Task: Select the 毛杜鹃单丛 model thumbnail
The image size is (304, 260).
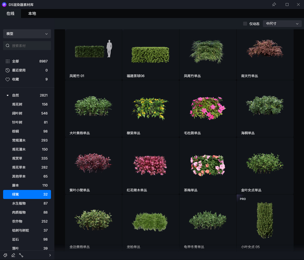Action: tap(208, 109)
